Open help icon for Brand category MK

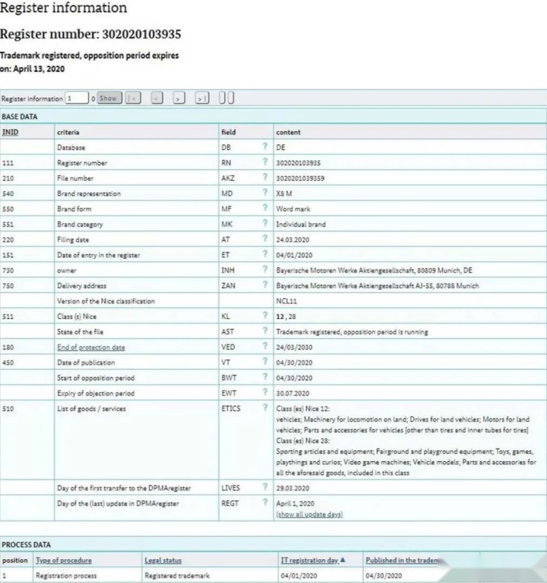coord(265,223)
